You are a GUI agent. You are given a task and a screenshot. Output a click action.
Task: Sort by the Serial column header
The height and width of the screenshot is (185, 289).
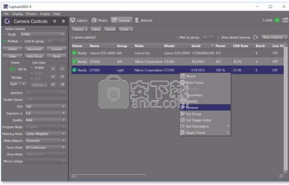[202, 46]
